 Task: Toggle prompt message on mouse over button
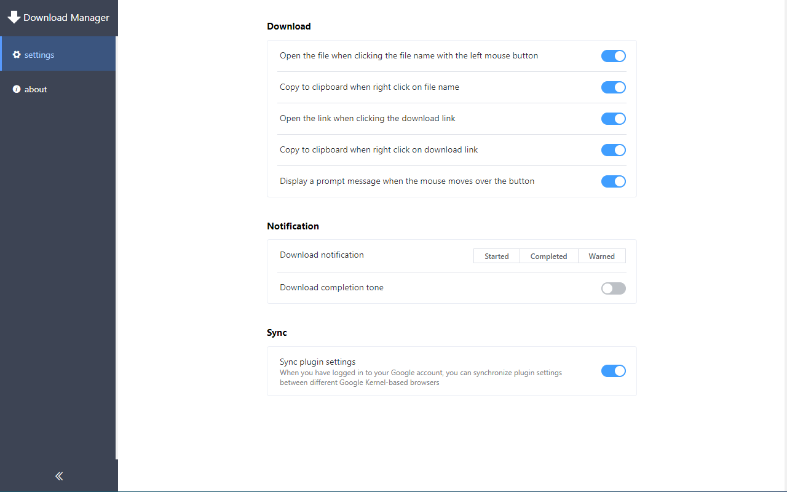(x=613, y=181)
